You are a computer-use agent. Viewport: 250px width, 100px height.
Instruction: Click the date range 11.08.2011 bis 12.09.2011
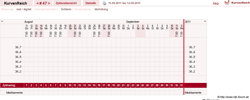pos(124,3)
